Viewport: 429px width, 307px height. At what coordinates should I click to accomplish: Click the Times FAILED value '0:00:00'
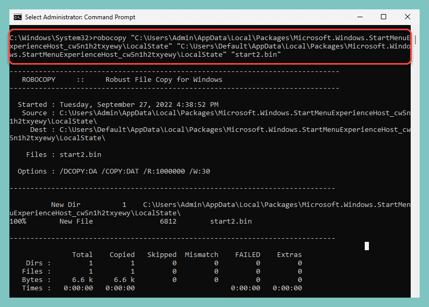click(246, 288)
